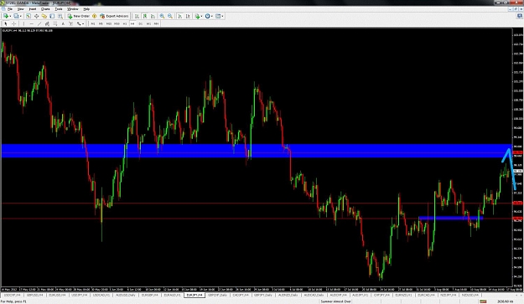
Task: Switch timeframe to M5
Action: pos(101,23)
